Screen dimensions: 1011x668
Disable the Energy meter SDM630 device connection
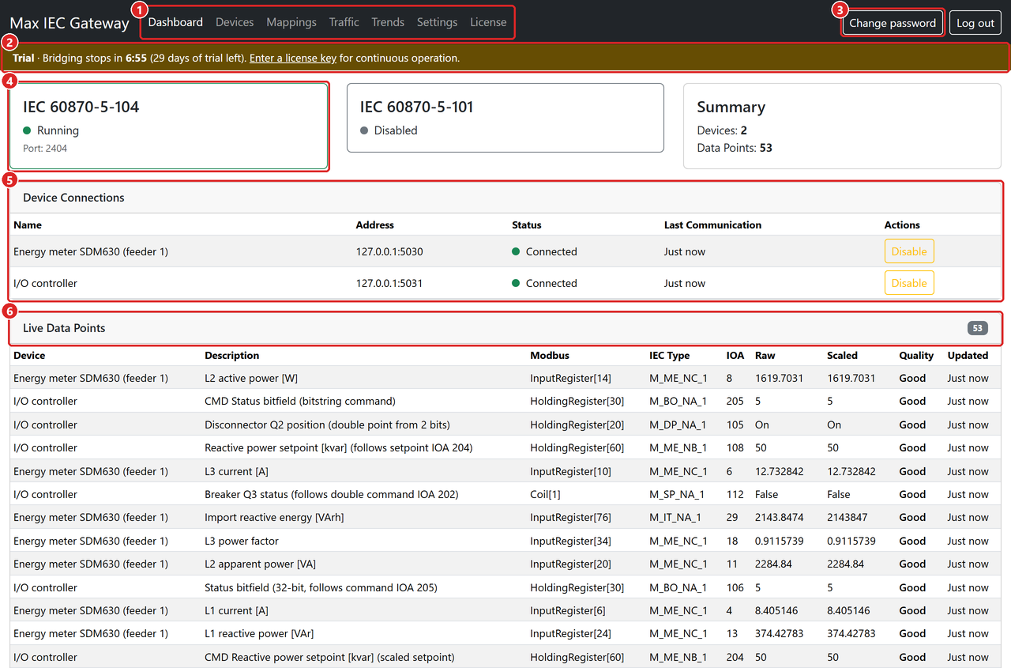tap(909, 251)
